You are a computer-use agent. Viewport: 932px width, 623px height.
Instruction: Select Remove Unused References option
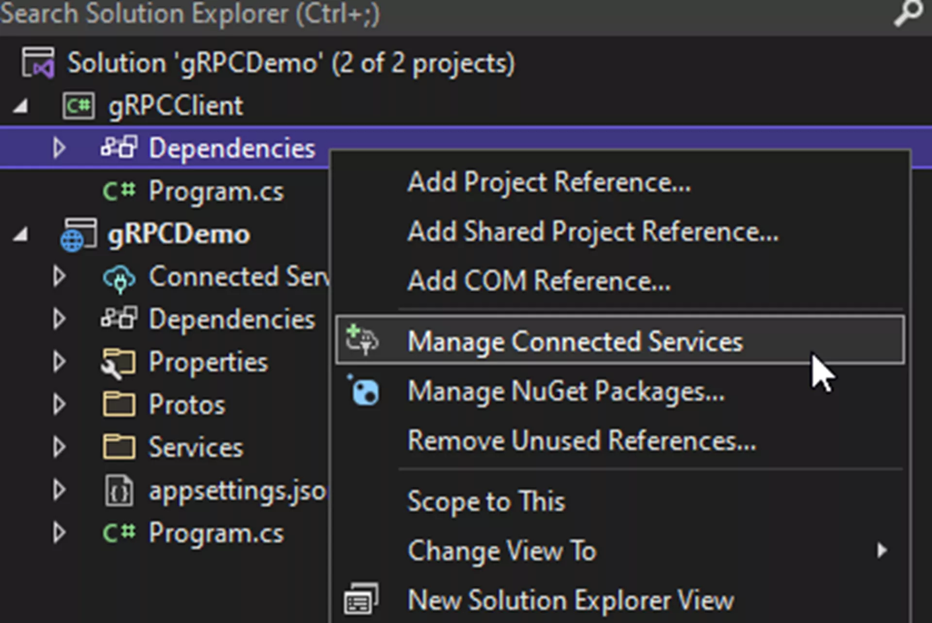tap(582, 441)
